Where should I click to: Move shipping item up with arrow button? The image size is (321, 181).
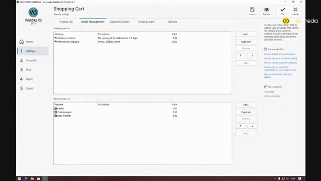[x=240, y=56]
